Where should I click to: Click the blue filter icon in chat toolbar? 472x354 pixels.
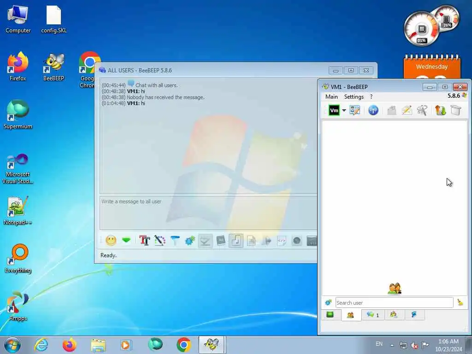click(x=175, y=240)
